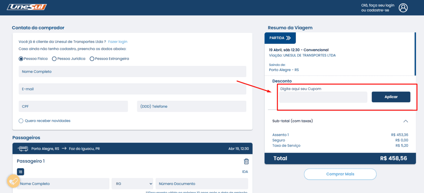Click the Comprar Mais button
The height and width of the screenshot is (193, 424).
(x=340, y=174)
